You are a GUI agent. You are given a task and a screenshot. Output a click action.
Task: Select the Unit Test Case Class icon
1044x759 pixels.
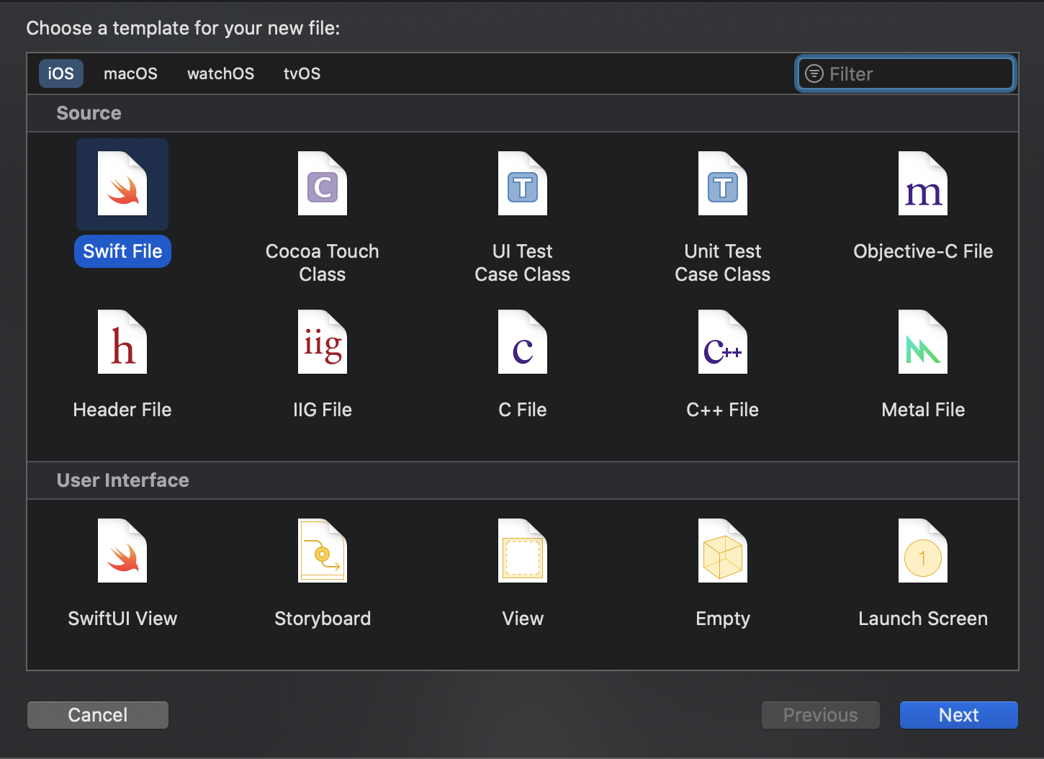pyautogui.click(x=723, y=184)
